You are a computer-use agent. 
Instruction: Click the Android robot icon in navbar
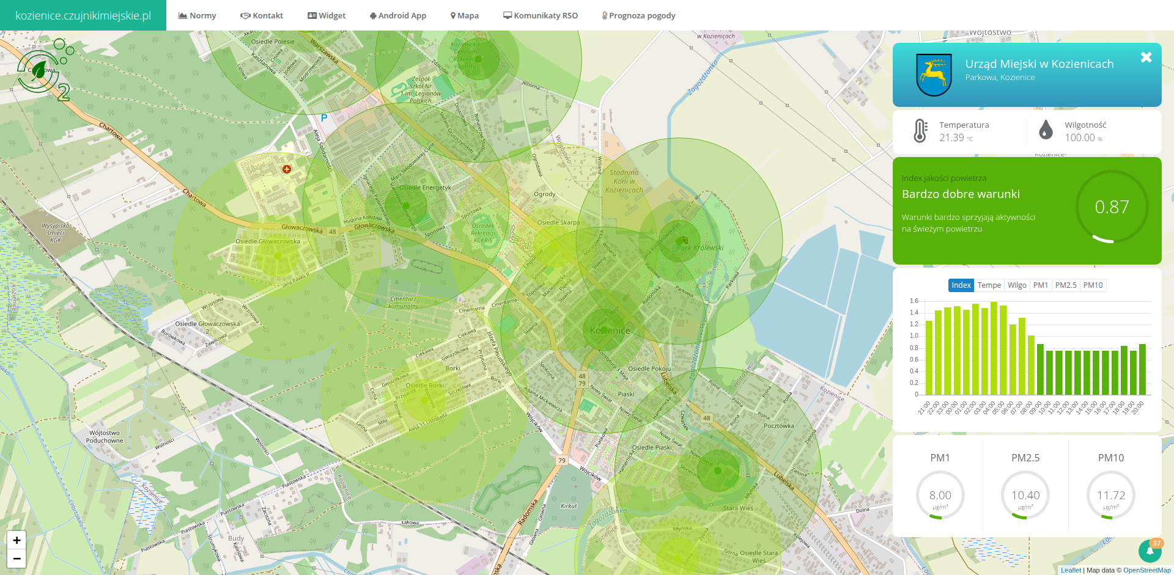pos(373,16)
